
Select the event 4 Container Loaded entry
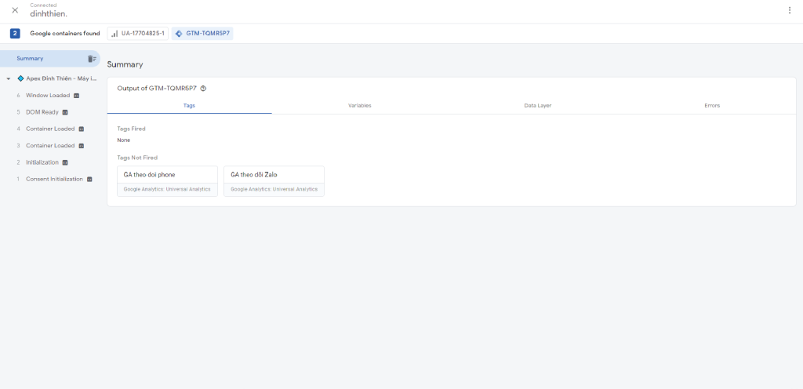point(49,129)
